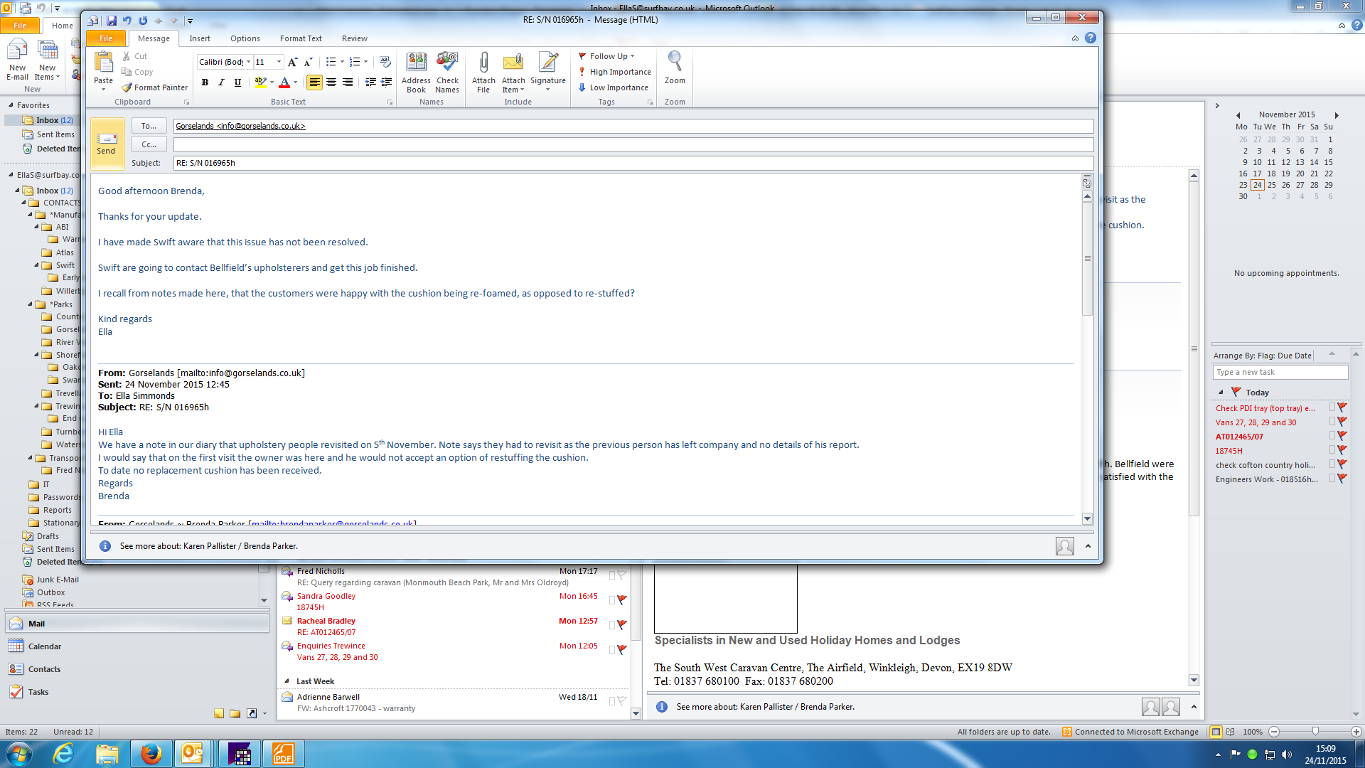The height and width of the screenshot is (768, 1365).
Task: Click the Send button
Action: (107, 142)
